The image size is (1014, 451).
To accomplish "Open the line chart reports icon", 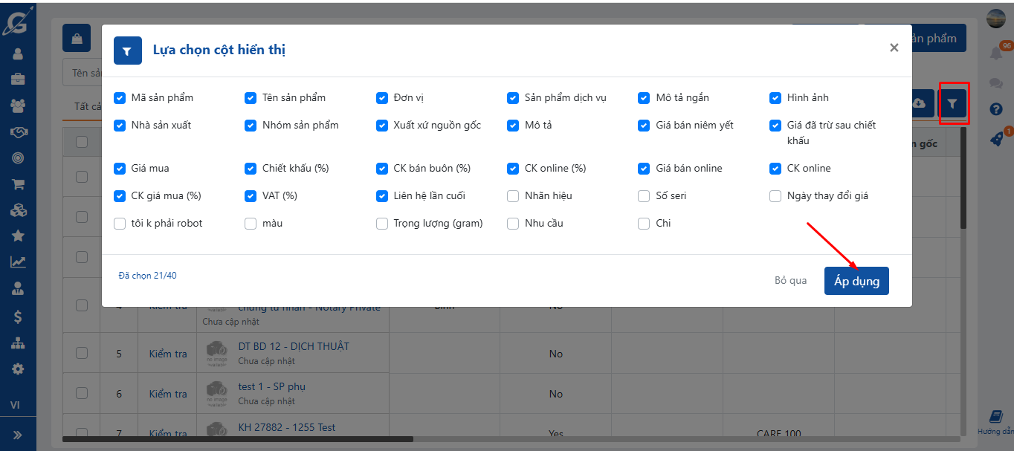I will point(18,262).
